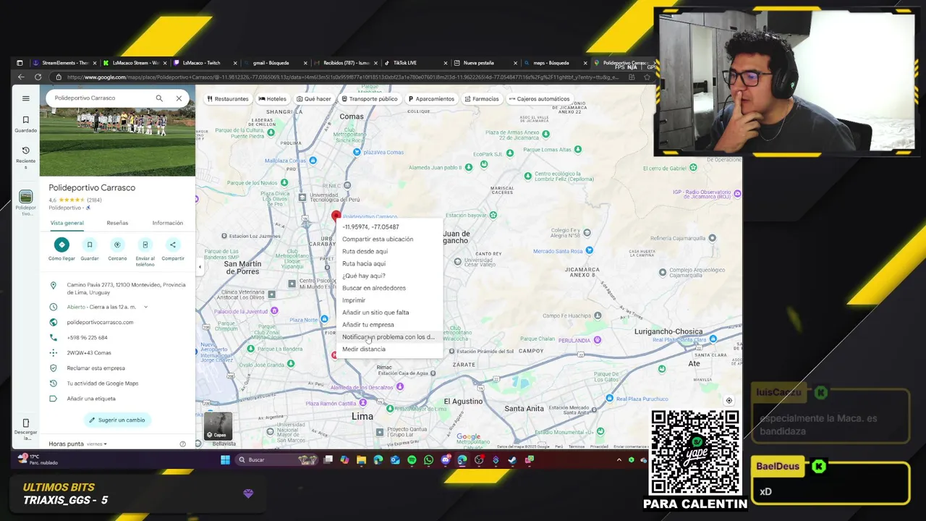Open the Horas punta viernes day dropdown

point(96,444)
